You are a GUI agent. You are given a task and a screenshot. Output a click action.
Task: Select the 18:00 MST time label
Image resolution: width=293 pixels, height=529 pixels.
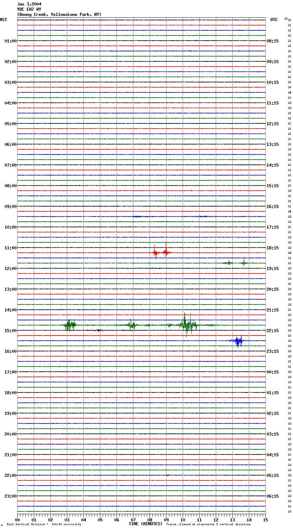(10, 393)
